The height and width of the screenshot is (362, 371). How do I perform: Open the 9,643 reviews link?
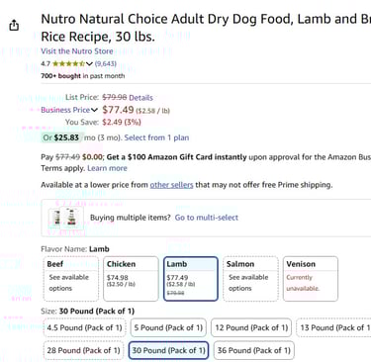[x=106, y=63]
